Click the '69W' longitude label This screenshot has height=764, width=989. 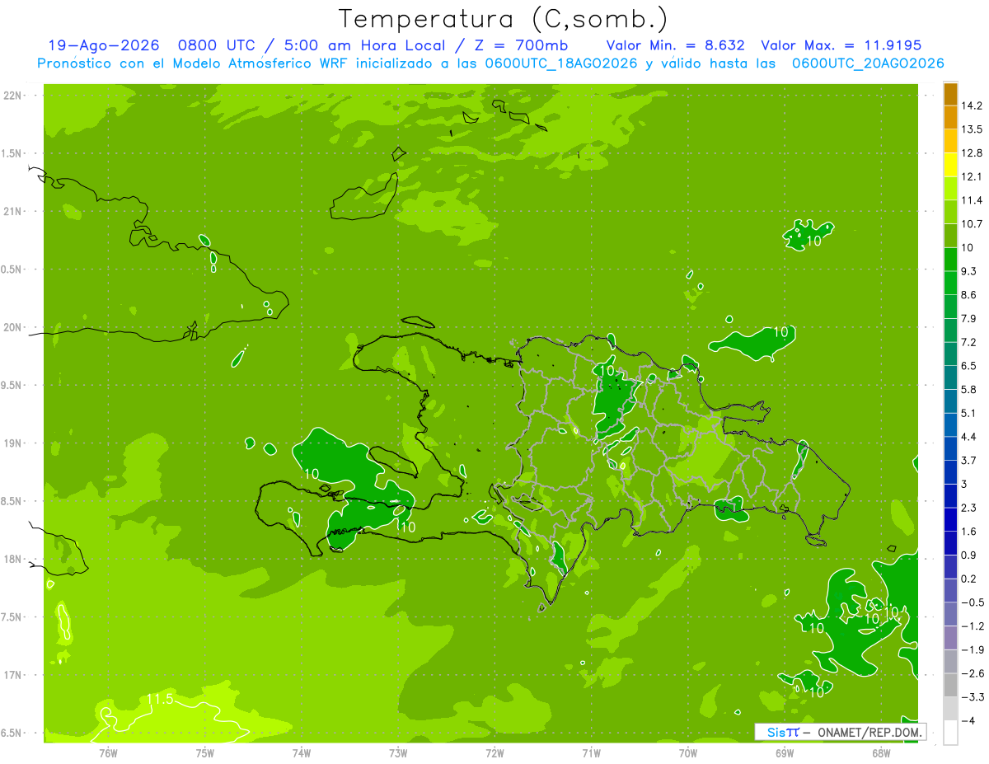[x=785, y=752]
